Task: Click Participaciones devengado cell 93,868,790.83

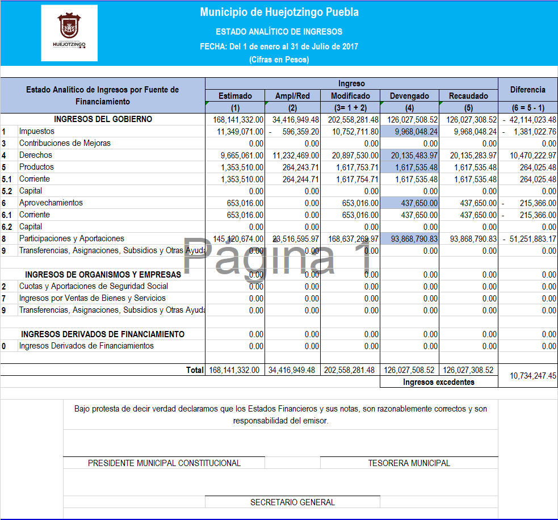Action: [409, 239]
